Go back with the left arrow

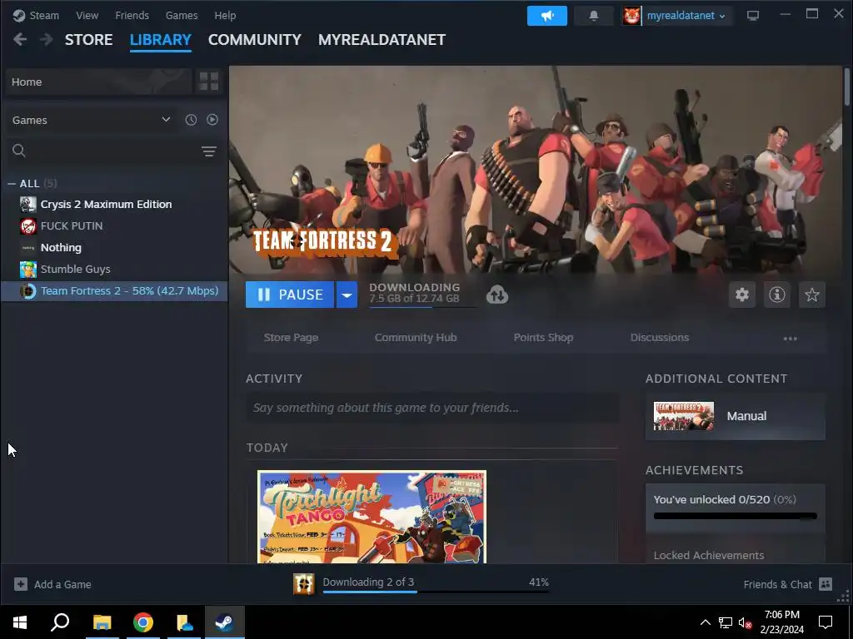point(20,39)
